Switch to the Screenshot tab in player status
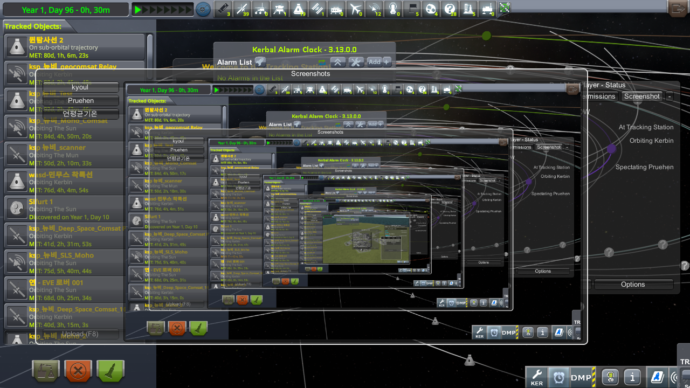The width and height of the screenshot is (690, 388). 641,96
